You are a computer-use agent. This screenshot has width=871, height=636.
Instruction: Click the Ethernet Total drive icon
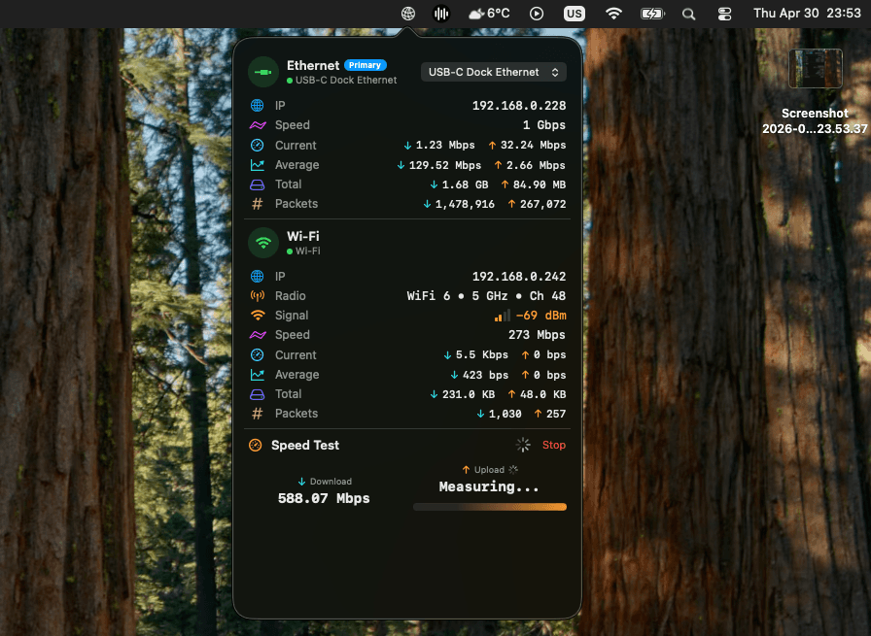[x=258, y=184]
